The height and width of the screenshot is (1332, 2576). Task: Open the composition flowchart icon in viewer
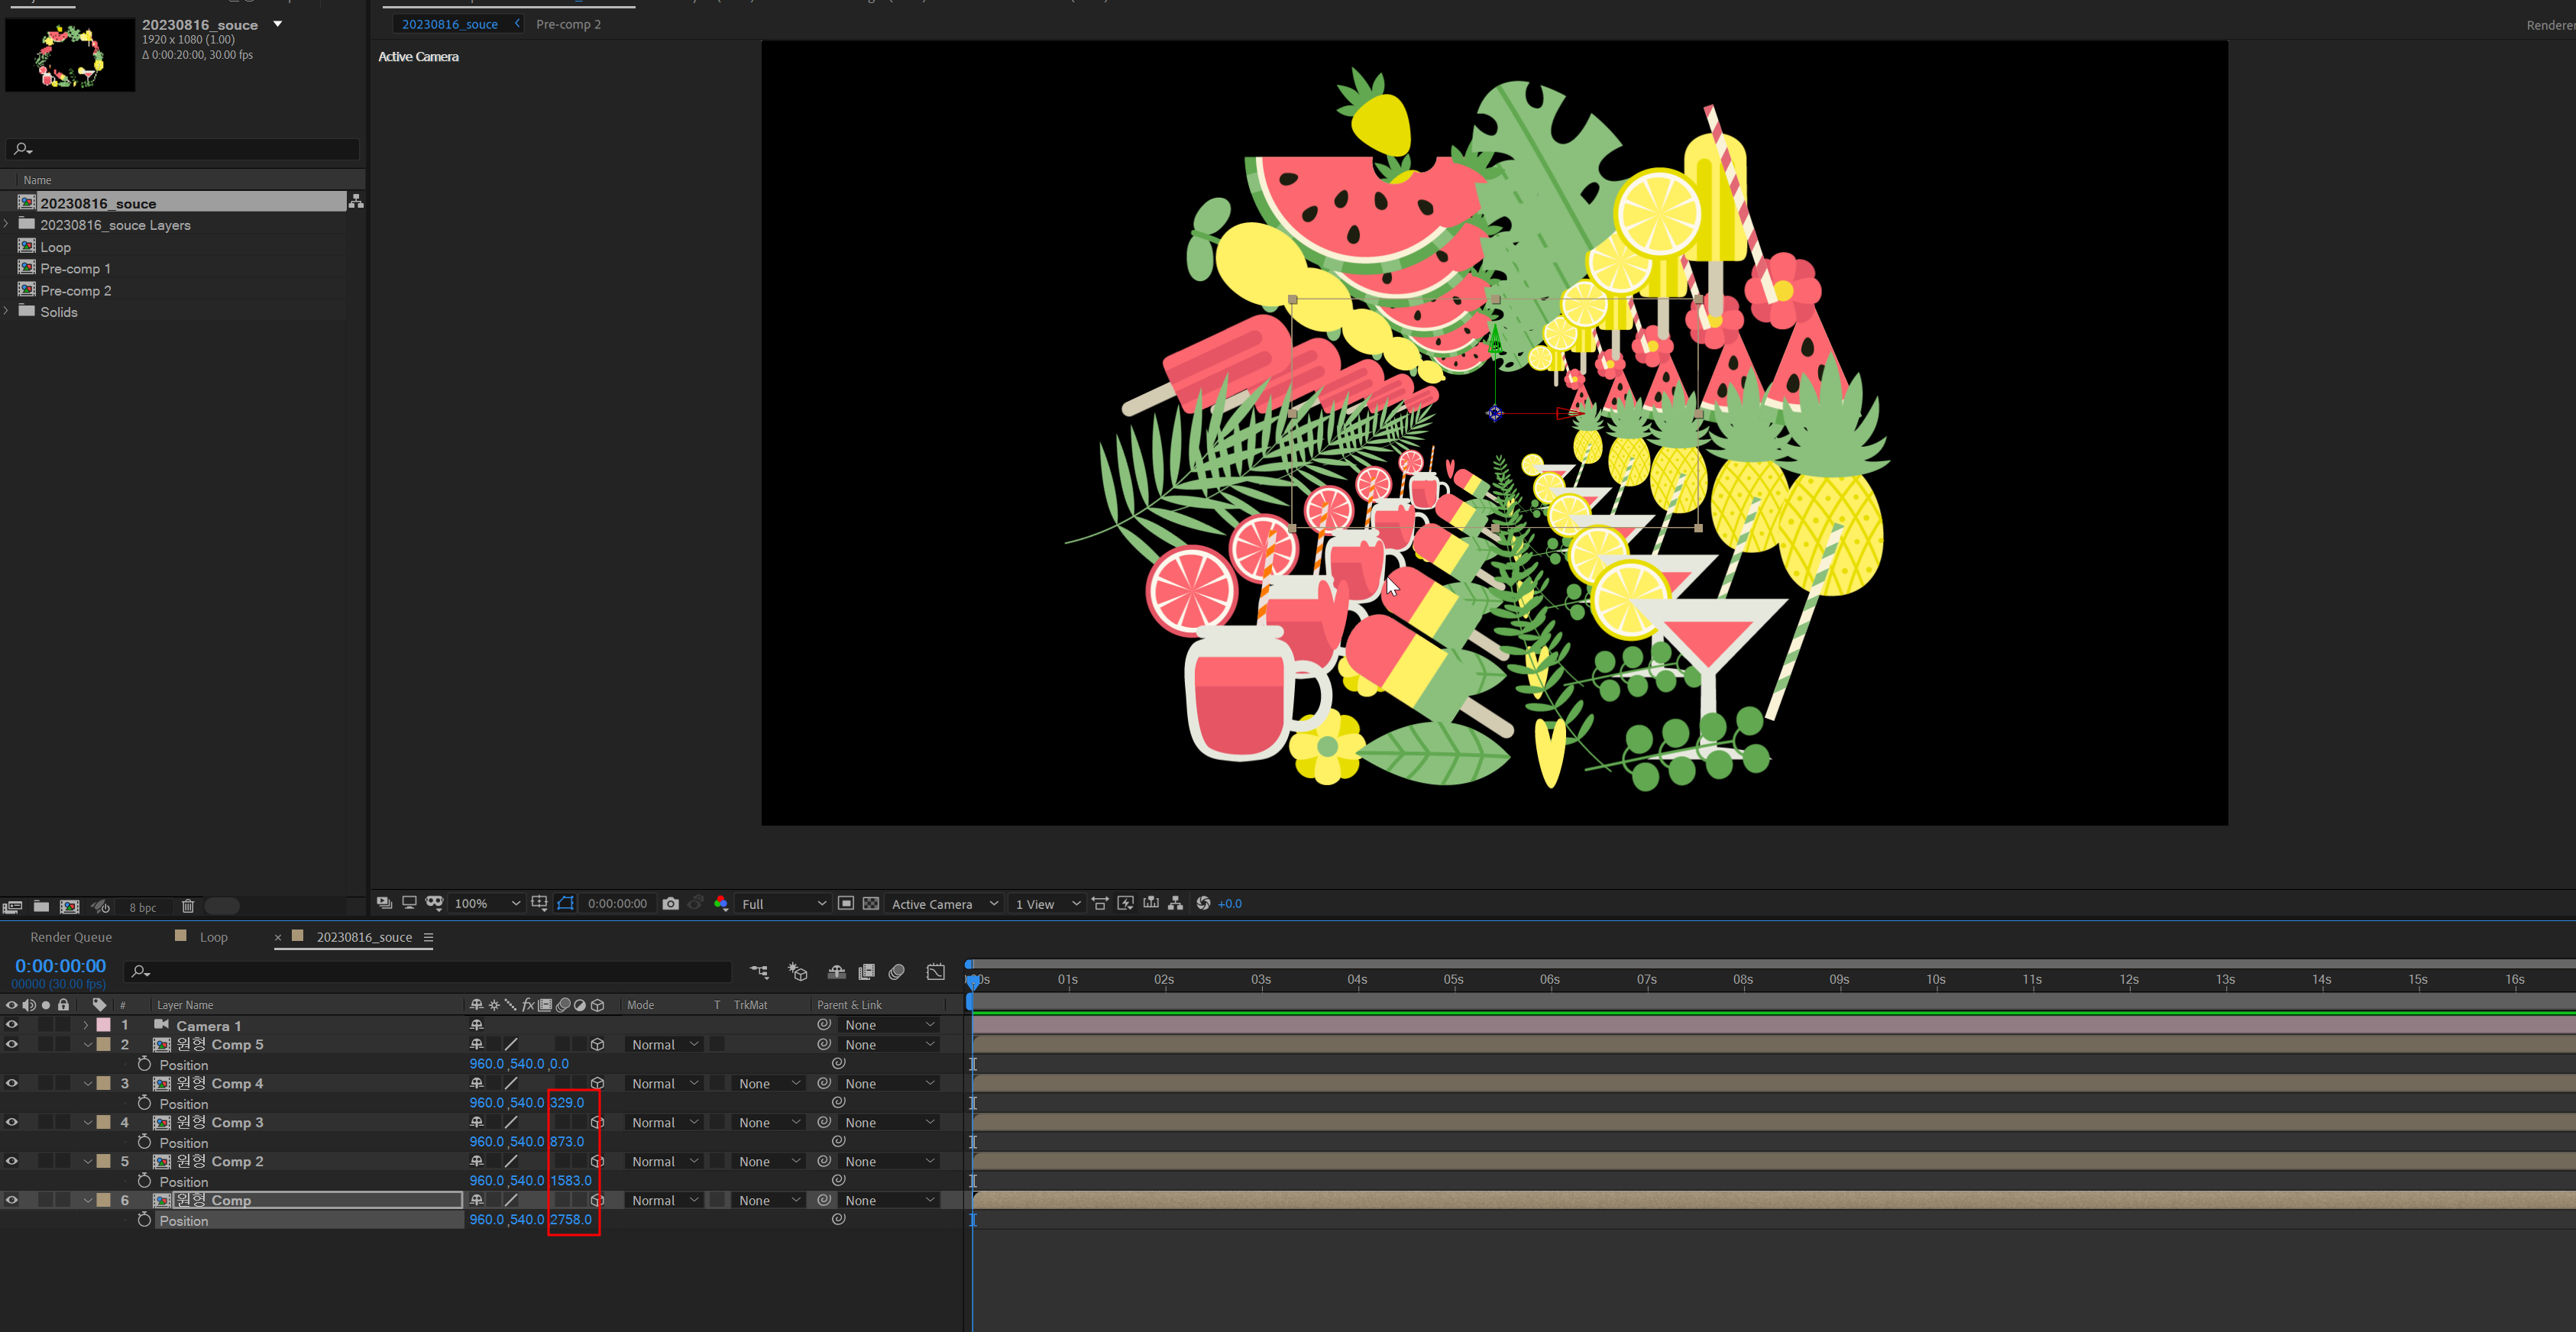click(1176, 903)
